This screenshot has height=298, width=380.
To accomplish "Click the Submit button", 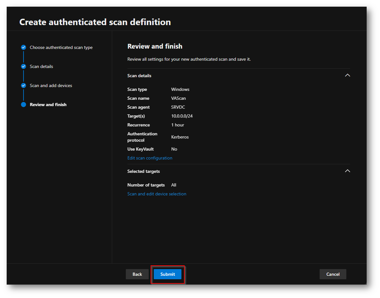I will point(167,274).
